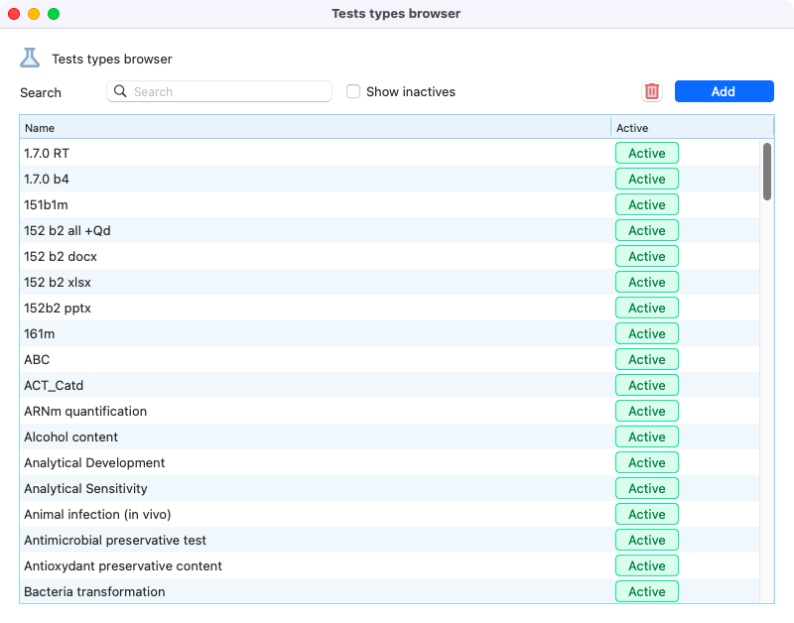This screenshot has width=794, height=623.
Task: Select the ABC test type
Action: tap(389, 359)
